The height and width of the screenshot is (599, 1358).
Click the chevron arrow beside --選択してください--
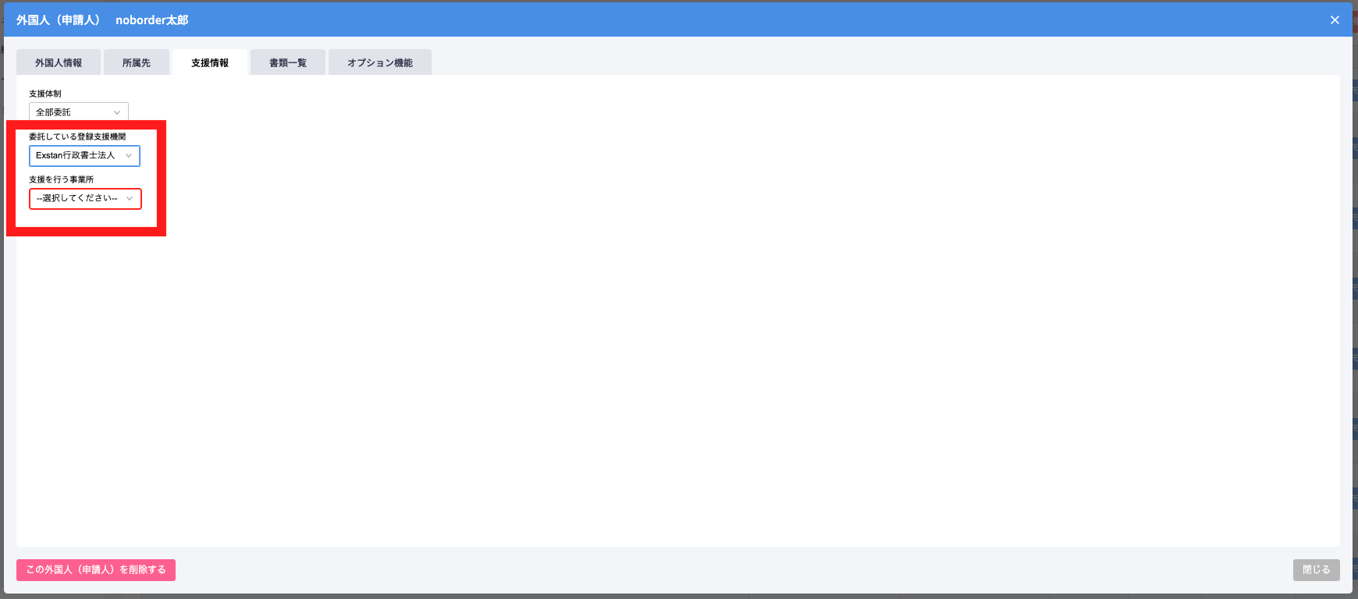click(130, 198)
